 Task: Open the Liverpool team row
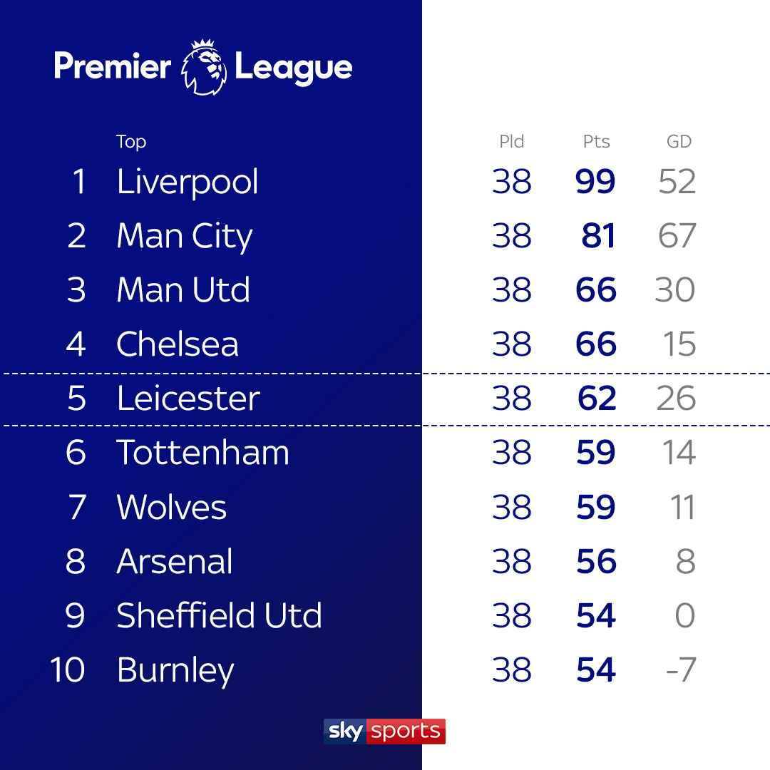pyautogui.click(x=385, y=181)
